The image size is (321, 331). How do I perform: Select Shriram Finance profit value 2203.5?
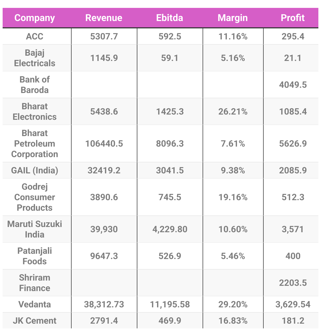click(293, 283)
